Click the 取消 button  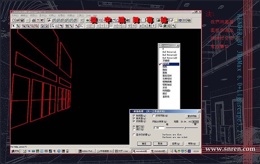(160, 144)
